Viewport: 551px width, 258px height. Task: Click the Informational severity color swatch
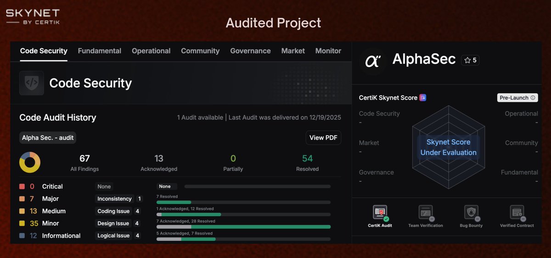tap(22, 236)
